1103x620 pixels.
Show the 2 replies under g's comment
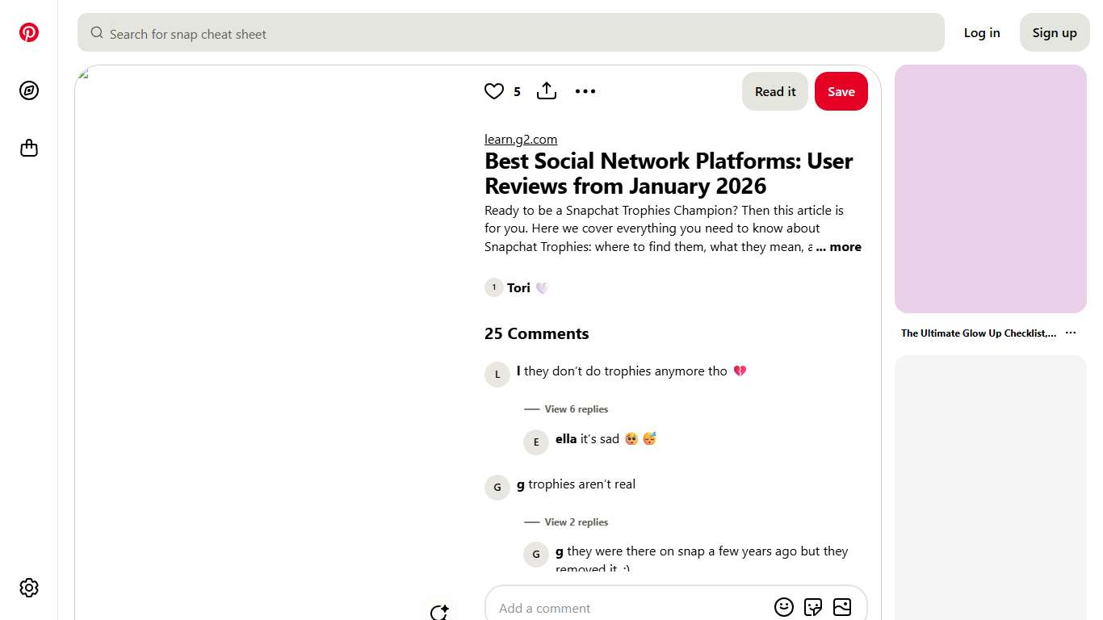point(576,522)
